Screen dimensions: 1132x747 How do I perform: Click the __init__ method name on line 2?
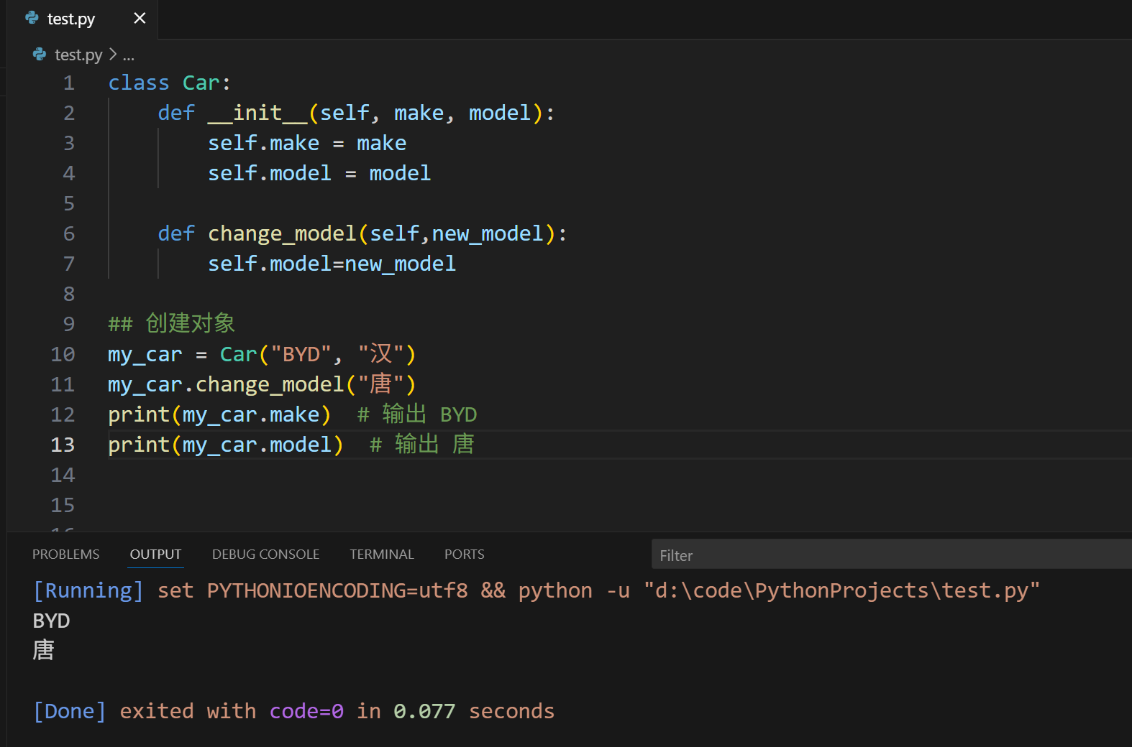click(257, 113)
